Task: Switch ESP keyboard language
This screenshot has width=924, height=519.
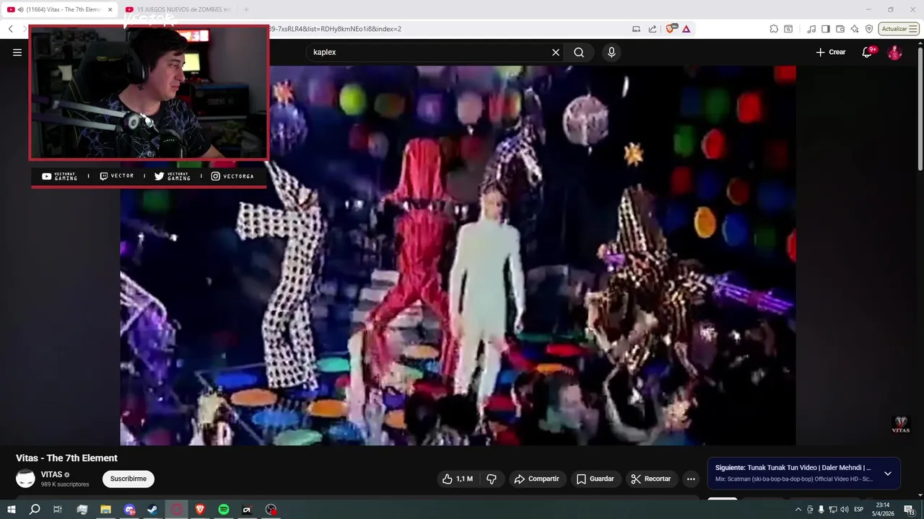Action: [859, 510]
